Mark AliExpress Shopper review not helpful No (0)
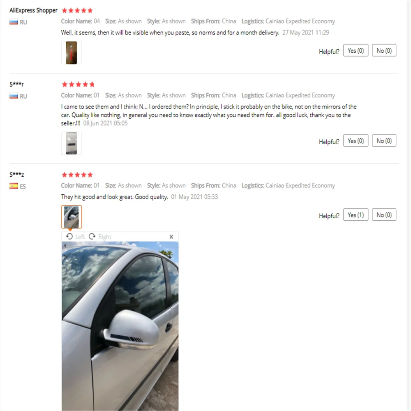The image size is (411, 411). pyautogui.click(x=384, y=50)
